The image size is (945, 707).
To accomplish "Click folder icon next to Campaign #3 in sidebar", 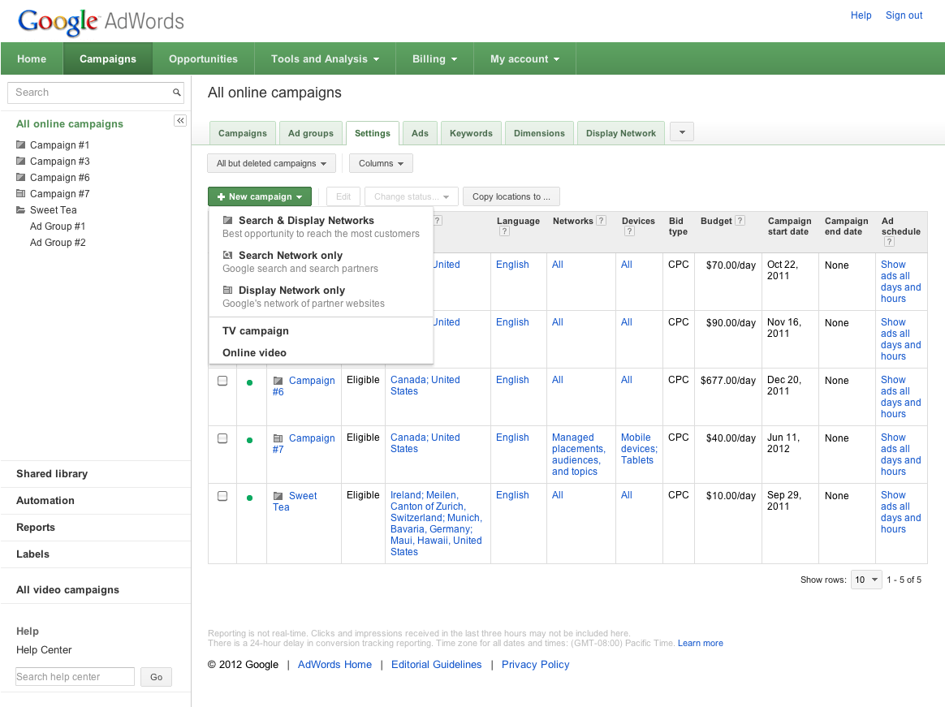I will [x=20, y=161].
